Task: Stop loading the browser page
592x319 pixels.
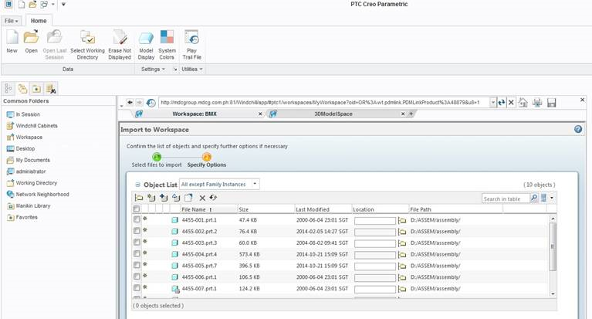Action: (511, 103)
